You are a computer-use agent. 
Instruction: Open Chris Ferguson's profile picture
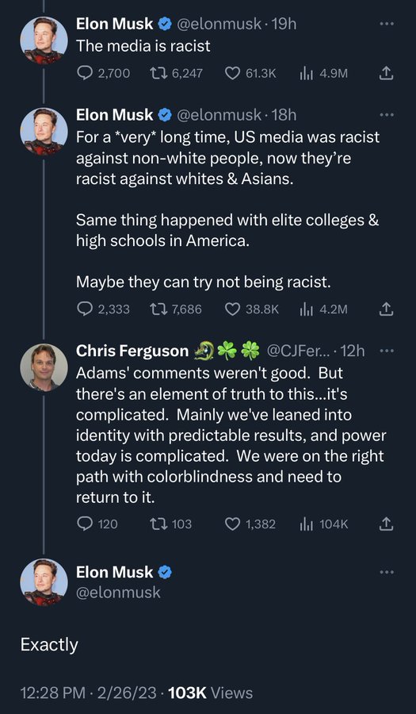tap(44, 367)
